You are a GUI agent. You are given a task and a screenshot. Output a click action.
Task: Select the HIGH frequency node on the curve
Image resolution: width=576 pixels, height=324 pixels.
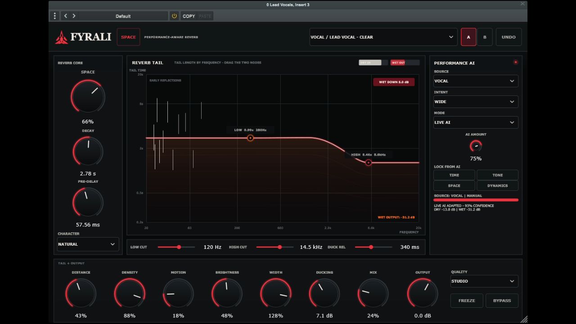[x=369, y=162]
